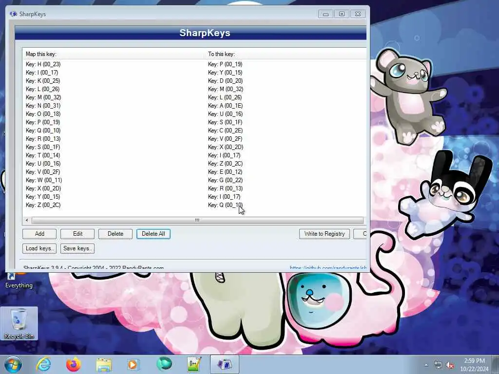Select row 'Key: X (00_2D)' in Map column
The width and height of the screenshot is (499, 374).
[x=43, y=188]
